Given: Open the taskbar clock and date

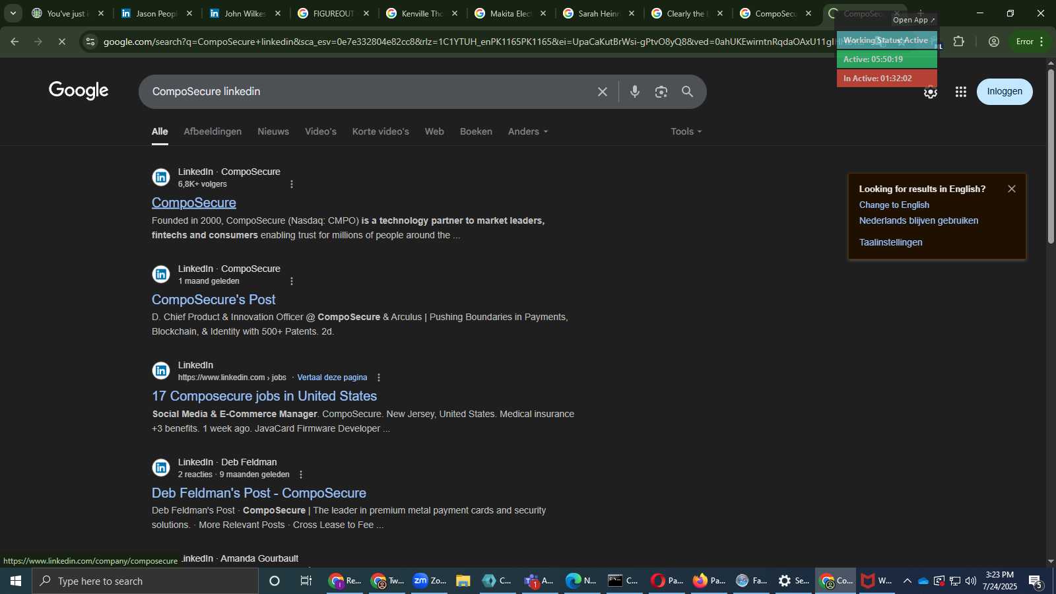Looking at the screenshot, I should [x=999, y=581].
